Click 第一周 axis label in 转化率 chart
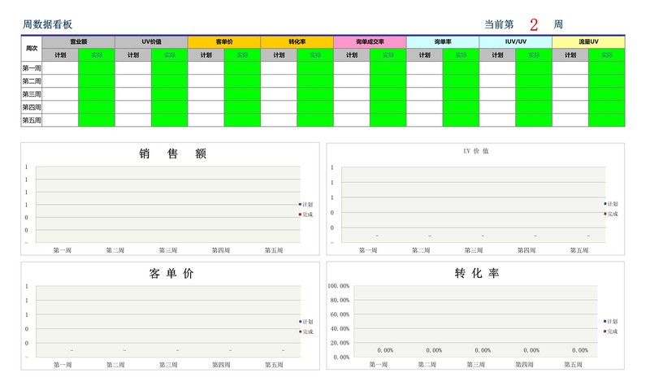Image resolution: width=650 pixels, height=377 pixels. click(378, 365)
